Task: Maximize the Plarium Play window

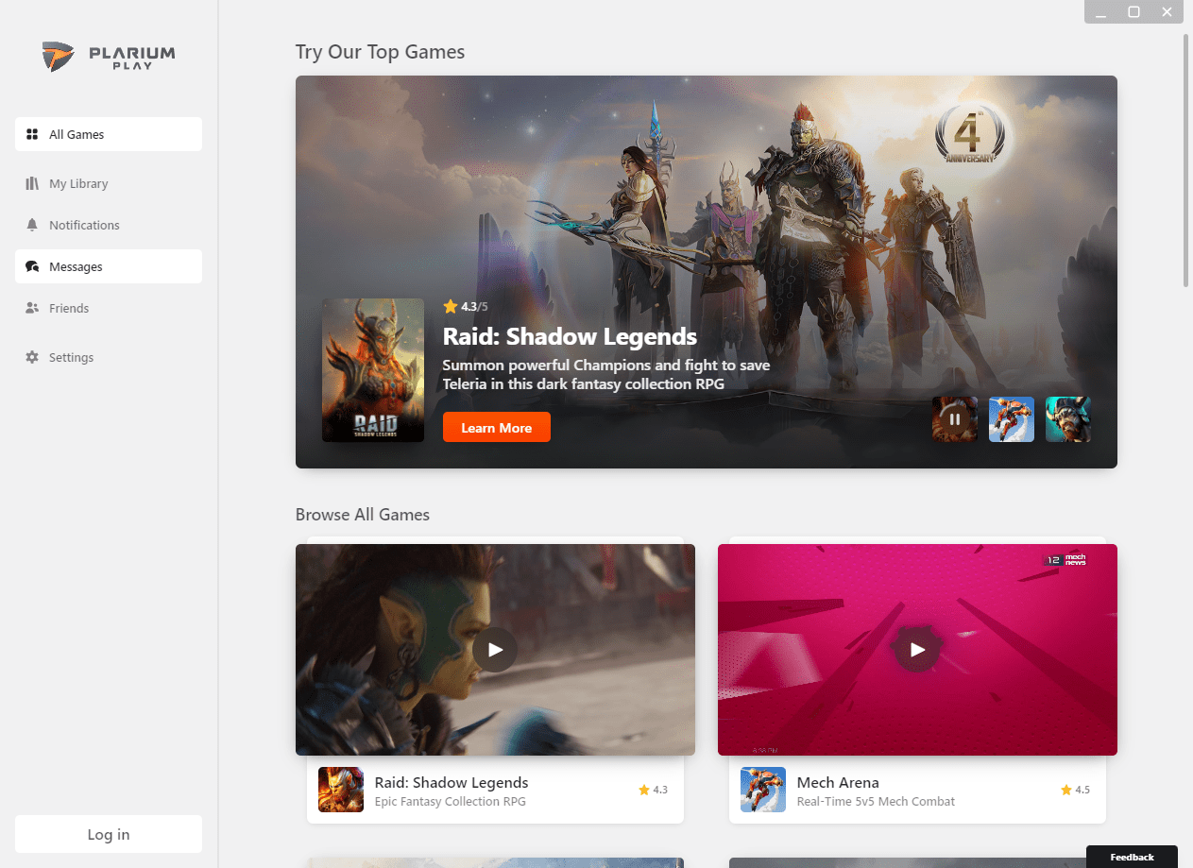Action: coord(1134,12)
